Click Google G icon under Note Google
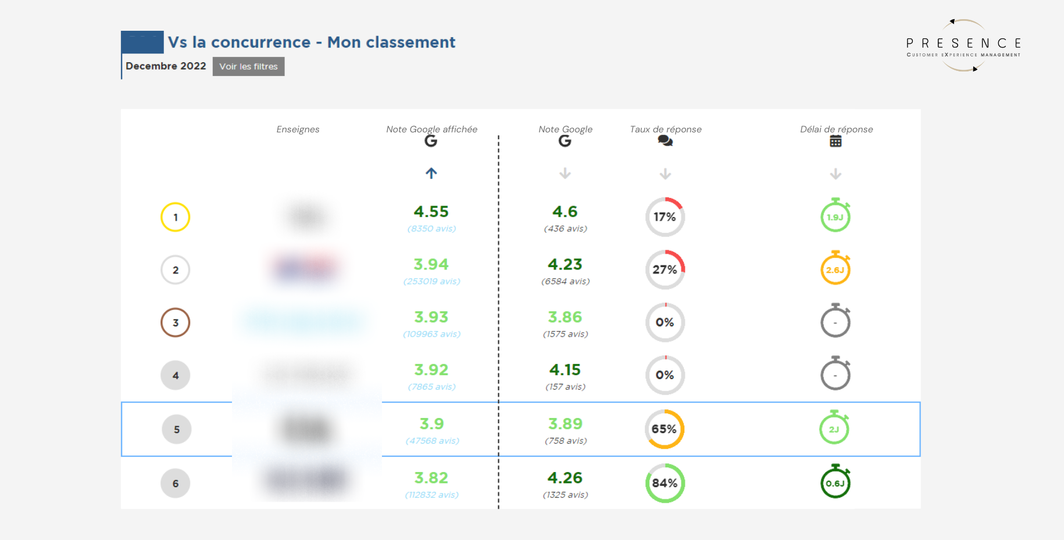Screen dimensions: 1064x540 click(565, 141)
